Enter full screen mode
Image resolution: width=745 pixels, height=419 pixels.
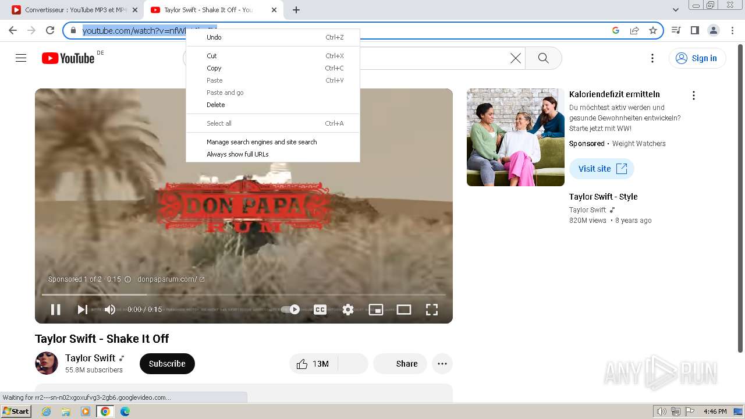click(432, 310)
